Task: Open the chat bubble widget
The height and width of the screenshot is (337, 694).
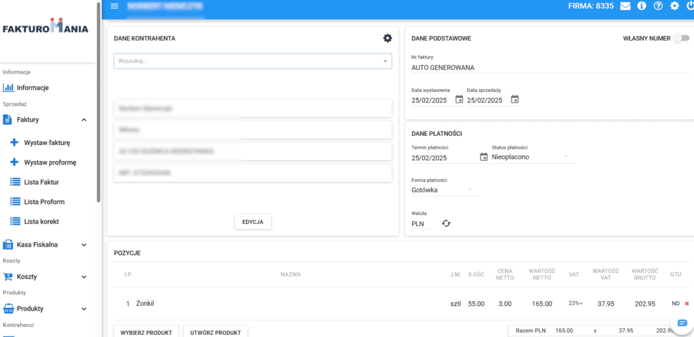Action: point(682,323)
